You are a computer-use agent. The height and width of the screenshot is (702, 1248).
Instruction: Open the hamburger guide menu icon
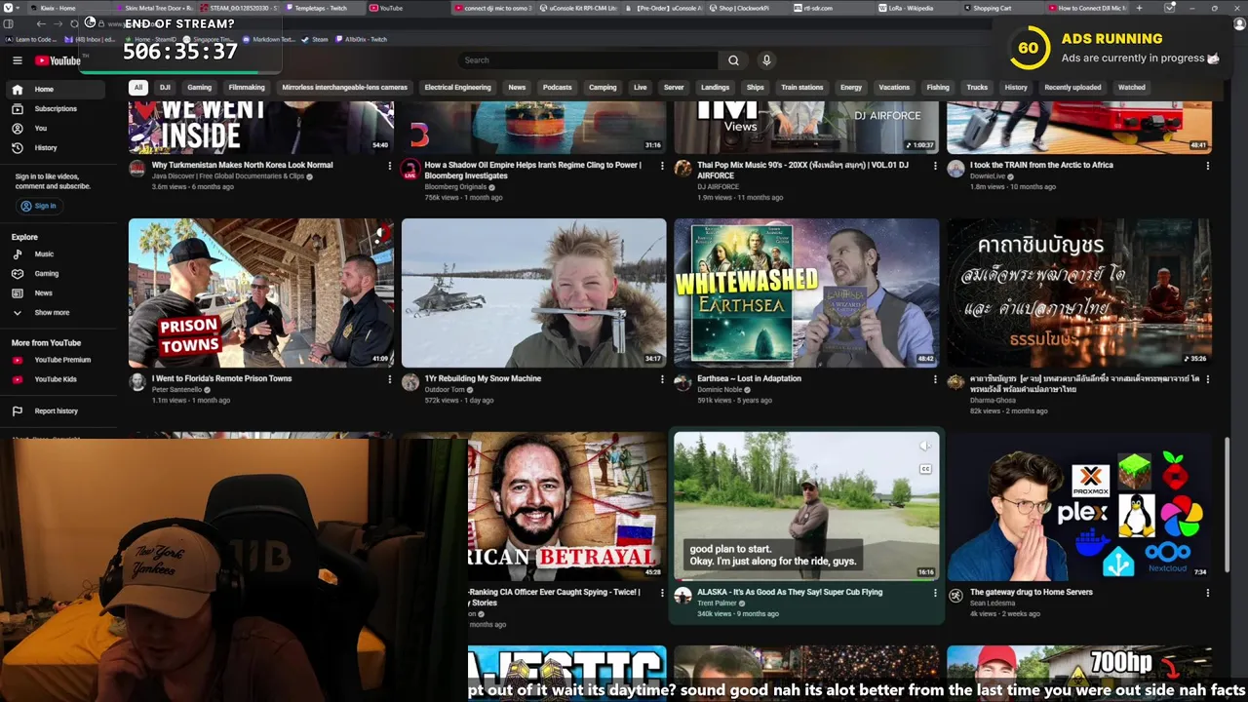click(x=17, y=60)
